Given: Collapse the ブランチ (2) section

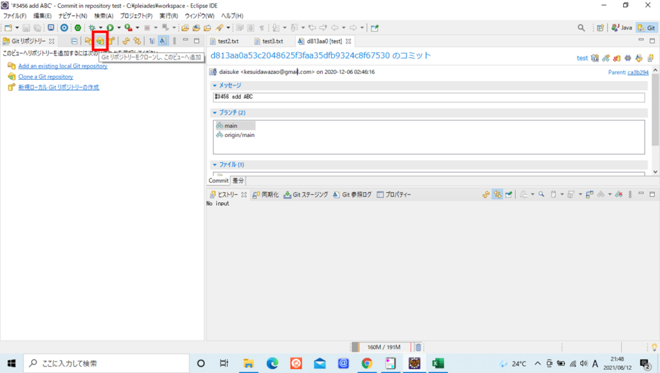Looking at the screenshot, I should click(215, 112).
